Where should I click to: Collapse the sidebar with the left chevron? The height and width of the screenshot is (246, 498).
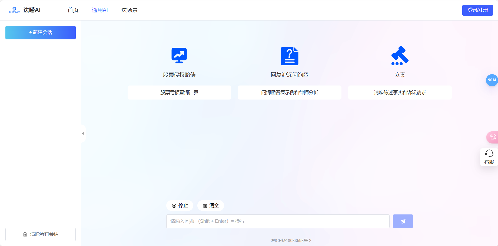click(83, 133)
